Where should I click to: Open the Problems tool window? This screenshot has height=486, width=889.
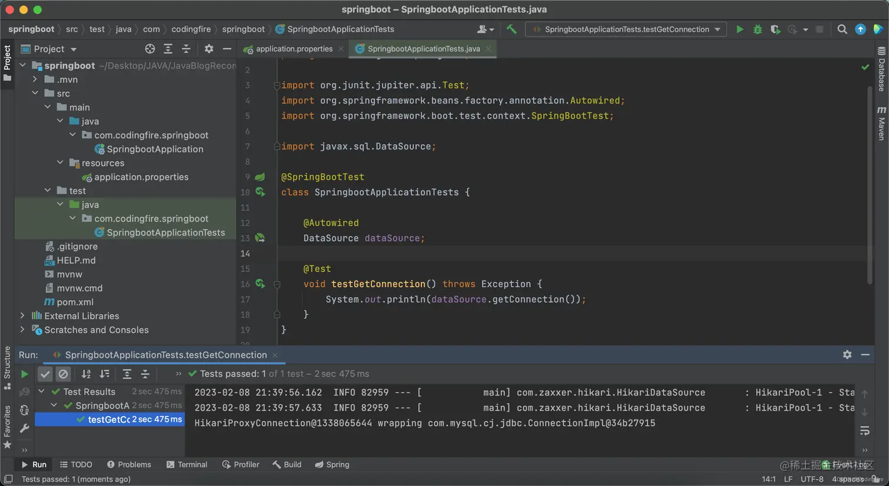129,464
